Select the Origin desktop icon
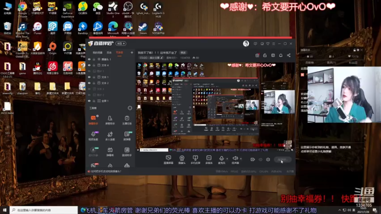The image size is (381, 214). coord(52,48)
